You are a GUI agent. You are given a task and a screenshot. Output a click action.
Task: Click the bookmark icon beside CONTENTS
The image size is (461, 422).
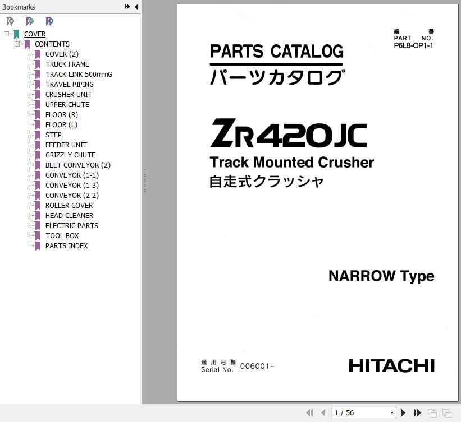click(x=27, y=44)
